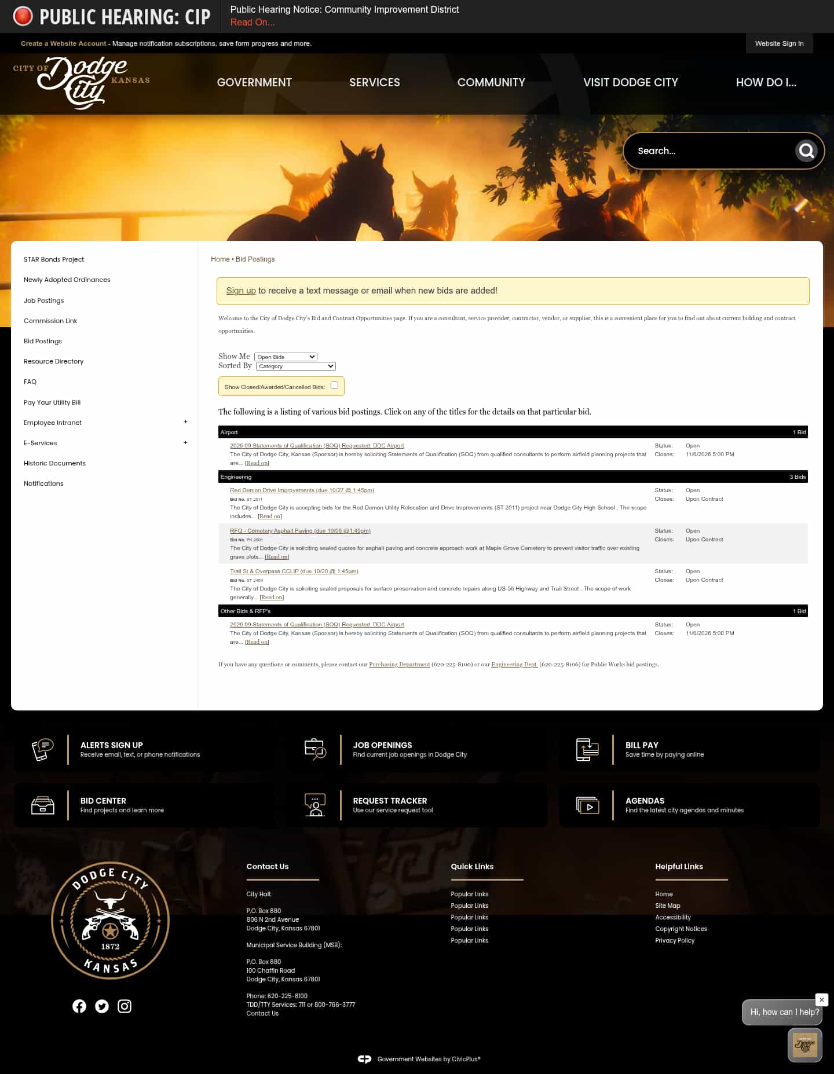Open RFQ - Cemetery Asphalt Paving bid
This screenshot has width=834, height=1074.
(300, 531)
